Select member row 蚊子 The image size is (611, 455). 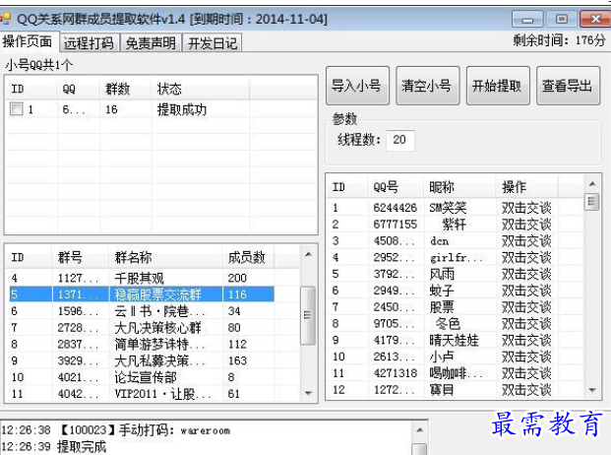[x=444, y=291]
